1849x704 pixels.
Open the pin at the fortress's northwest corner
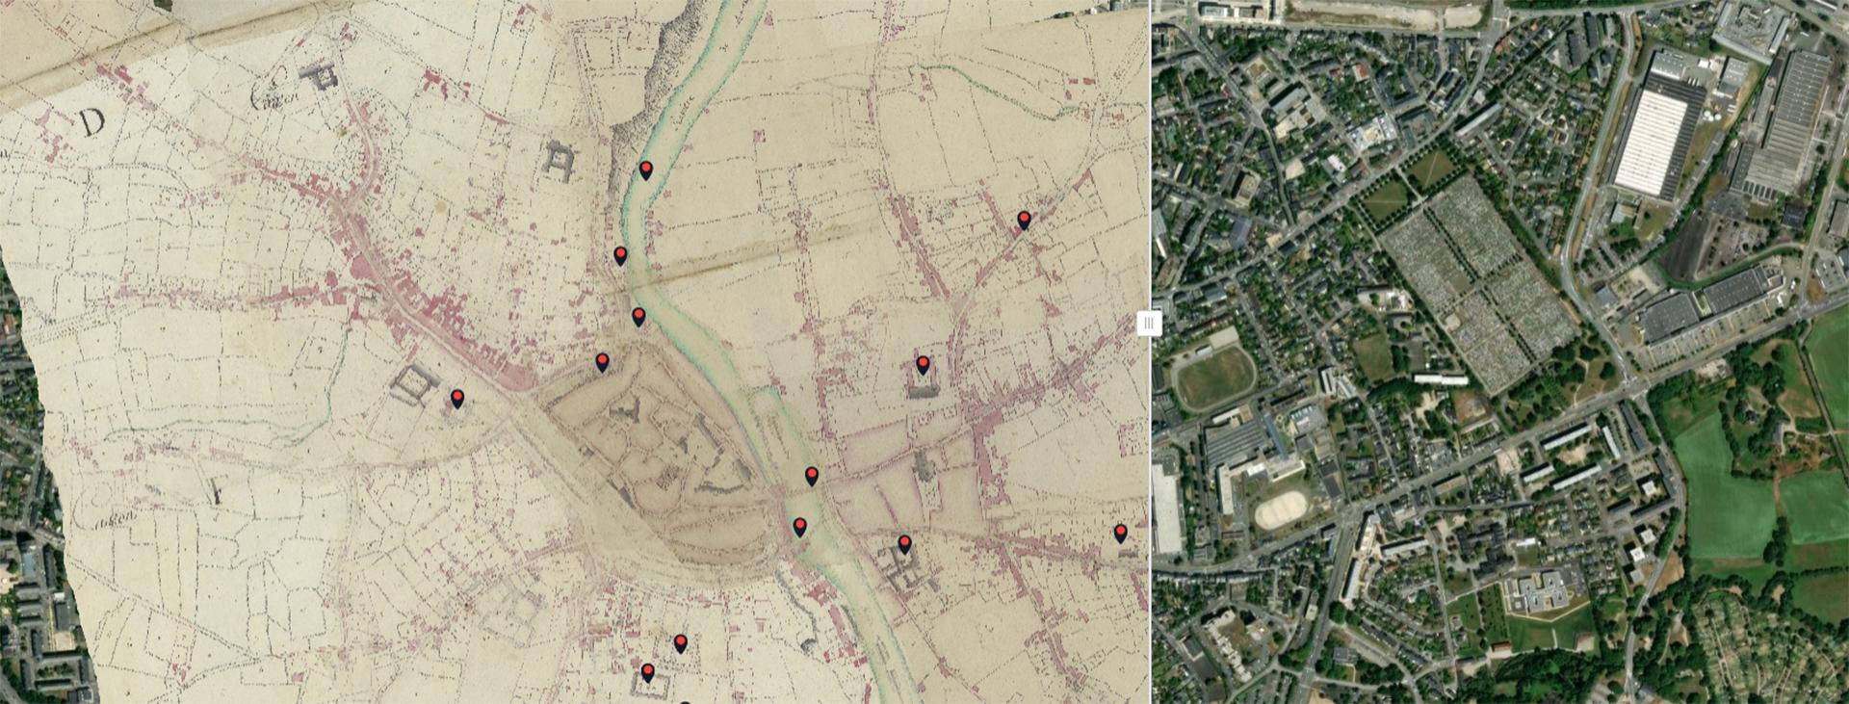[x=602, y=362]
